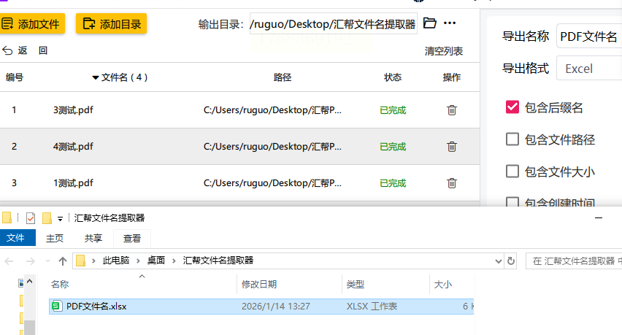Open the 共享 ribbon tab in Explorer
The width and height of the screenshot is (622, 335).
pos(93,238)
